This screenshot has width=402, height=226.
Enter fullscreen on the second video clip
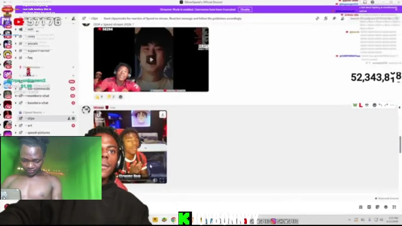[x=161, y=180]
